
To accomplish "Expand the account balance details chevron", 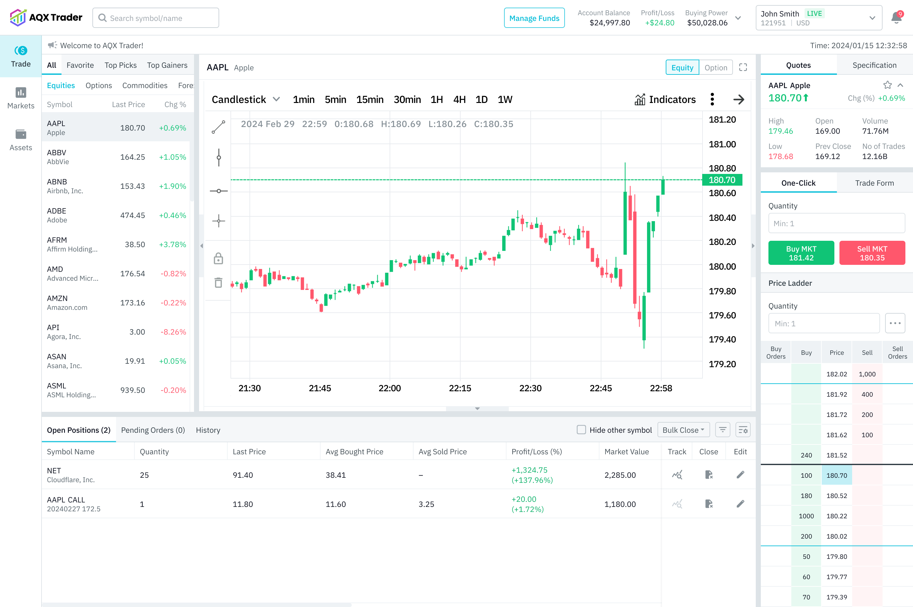I will coord(738,18).
